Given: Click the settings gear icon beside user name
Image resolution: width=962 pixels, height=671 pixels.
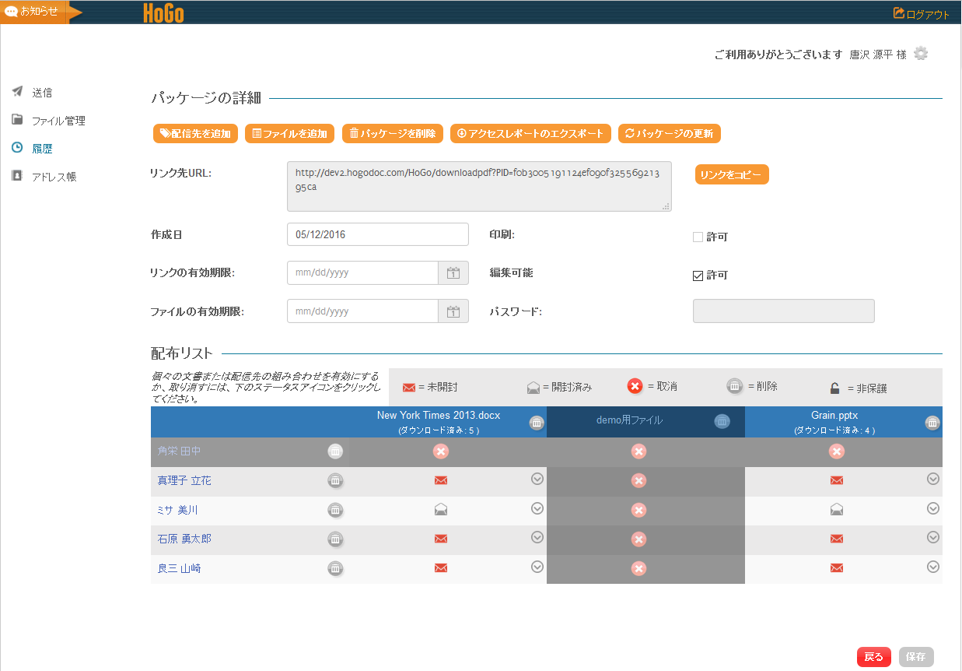Looking at the screenshot, I should pos(921,54).
